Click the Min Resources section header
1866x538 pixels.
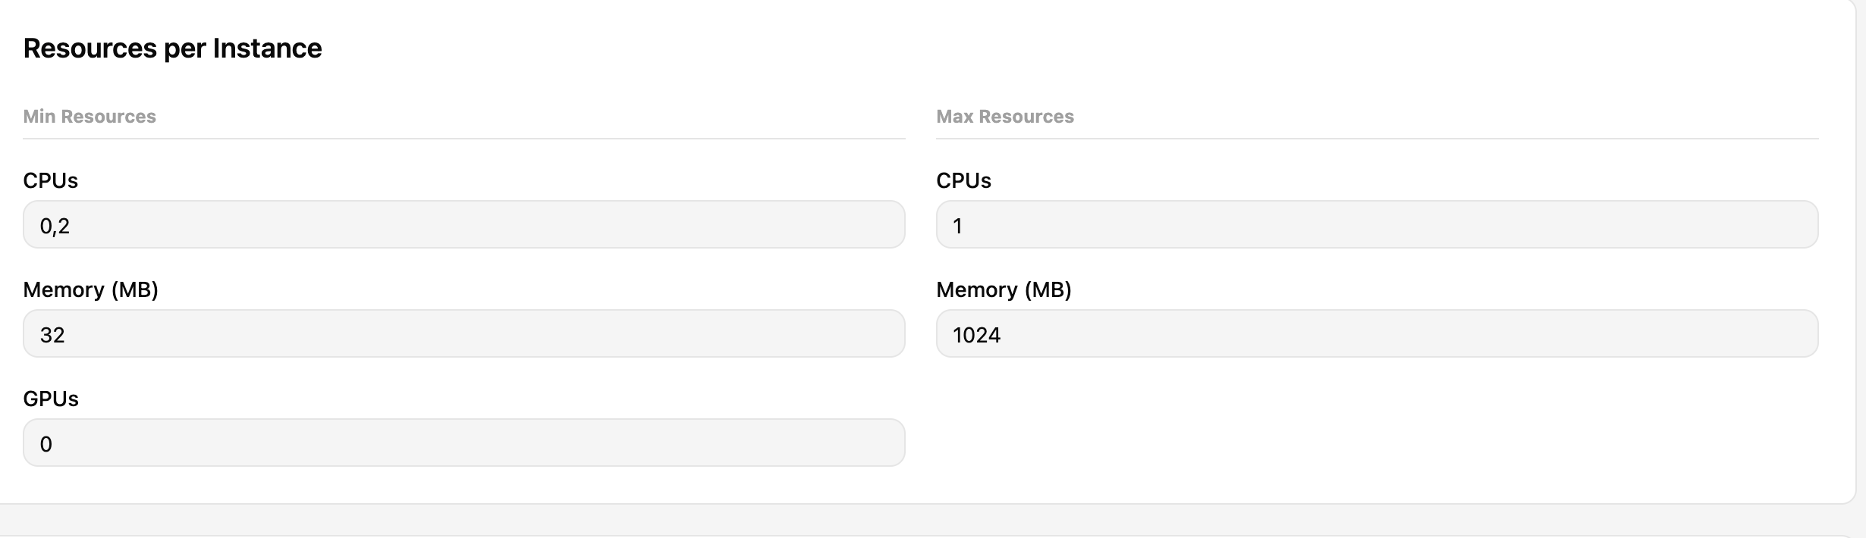(90, 117)
